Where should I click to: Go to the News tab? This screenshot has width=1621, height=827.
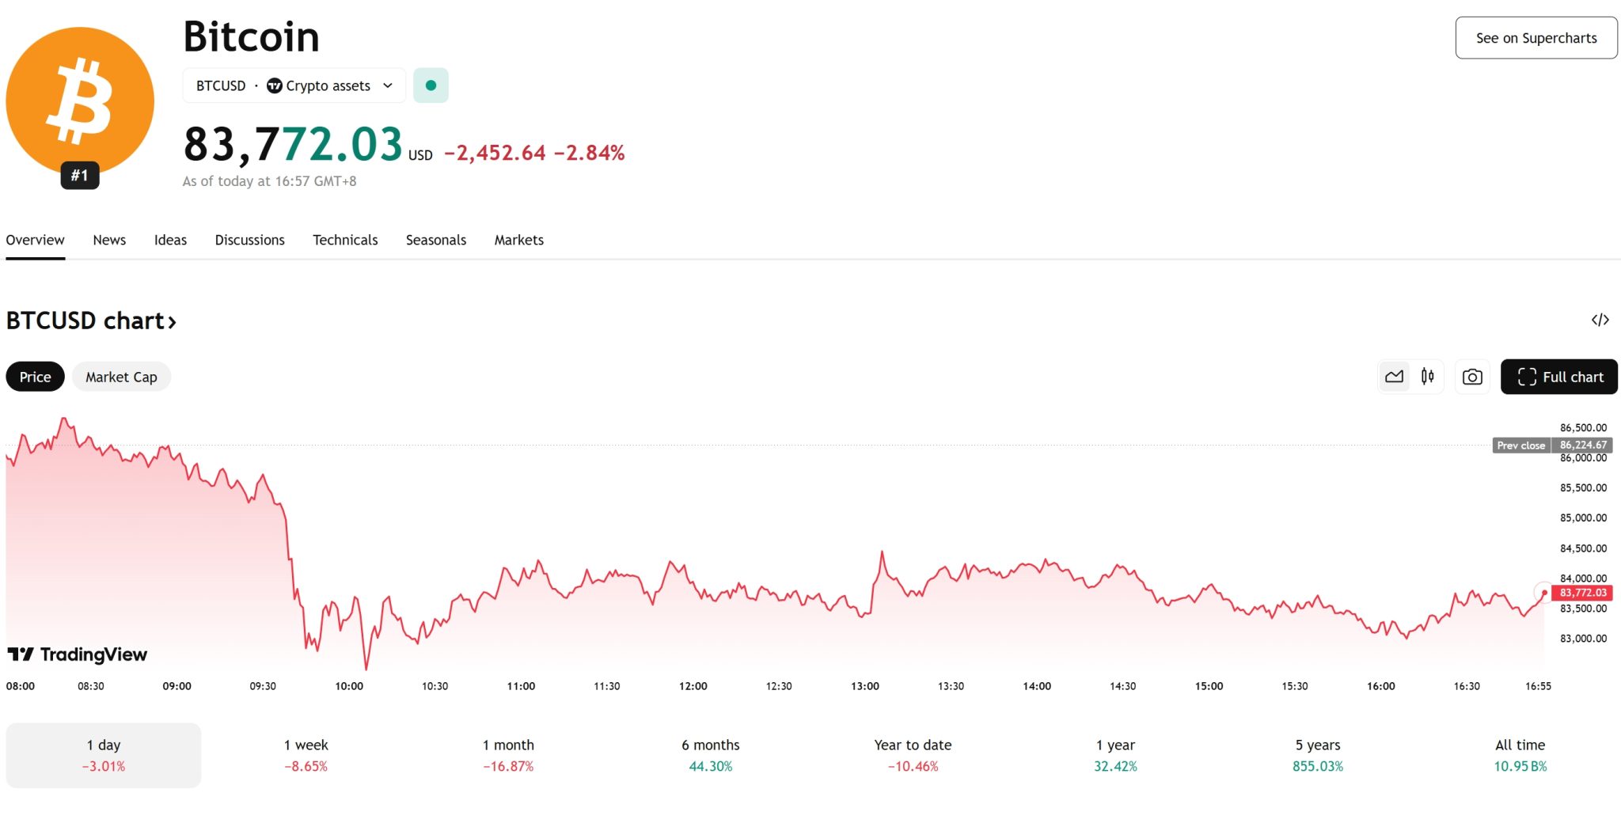pyautogui.click(x=109, y=240)
